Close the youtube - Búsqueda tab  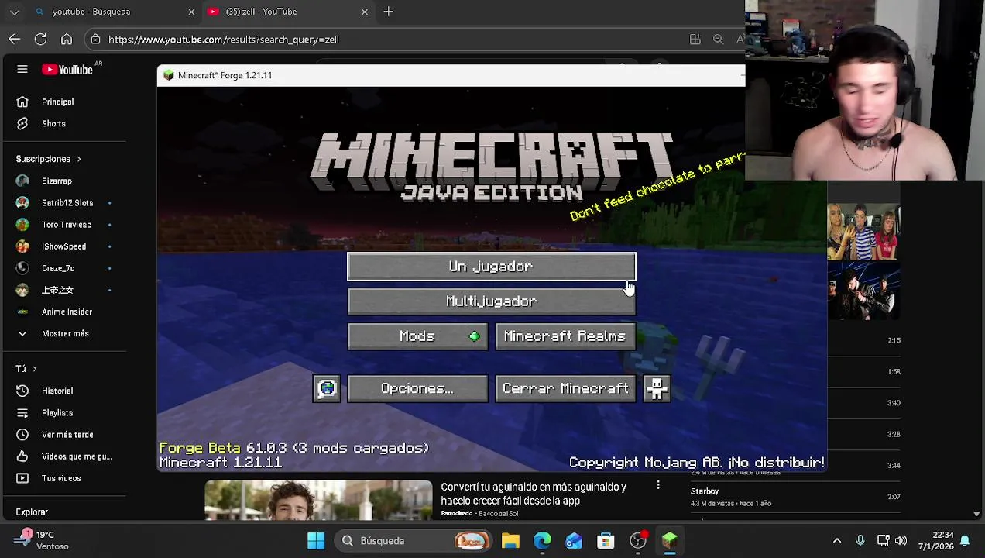pos(191,12)
